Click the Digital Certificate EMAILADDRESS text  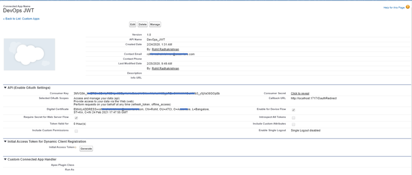(142, 110)
